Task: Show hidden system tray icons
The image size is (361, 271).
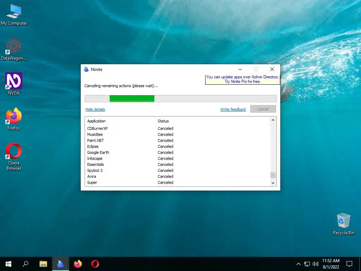Action: (x=298, y=264)
